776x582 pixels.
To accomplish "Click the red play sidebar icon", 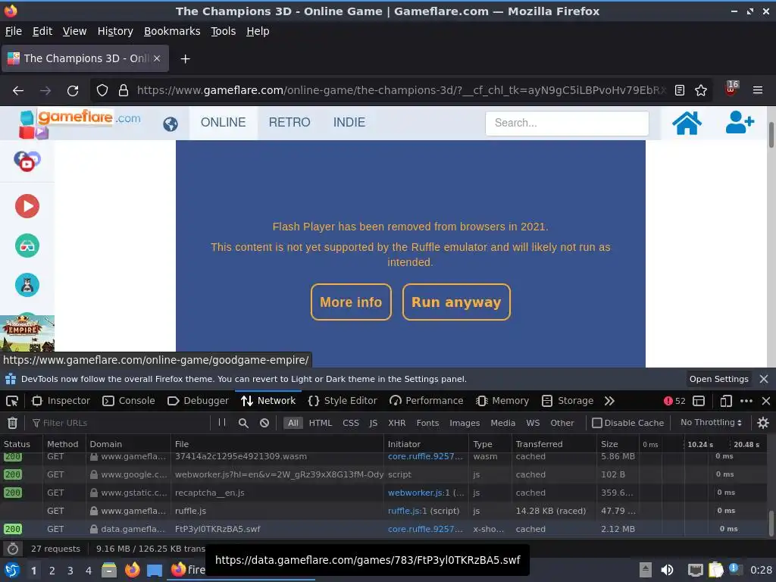I will [27, 206].
